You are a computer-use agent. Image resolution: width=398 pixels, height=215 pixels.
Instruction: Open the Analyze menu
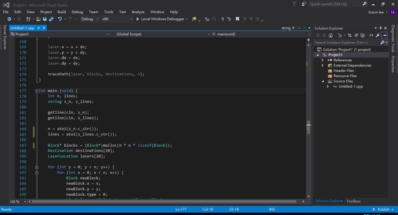click(x=138, y=12)
